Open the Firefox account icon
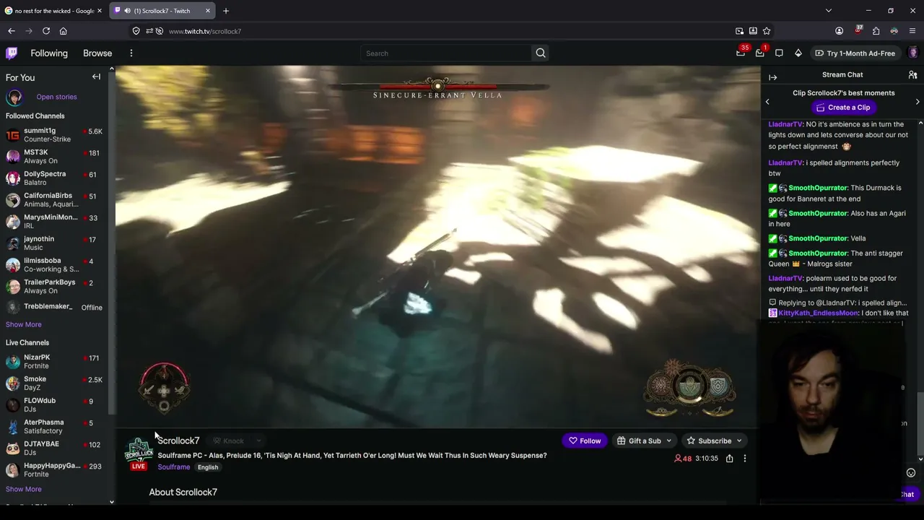This screenshot has height=520, width=924. tap(839, 31)
